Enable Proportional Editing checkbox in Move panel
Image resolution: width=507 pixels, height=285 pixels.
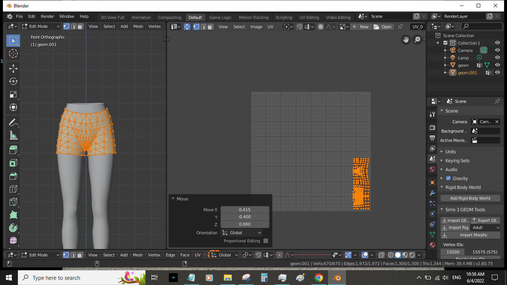266,241
